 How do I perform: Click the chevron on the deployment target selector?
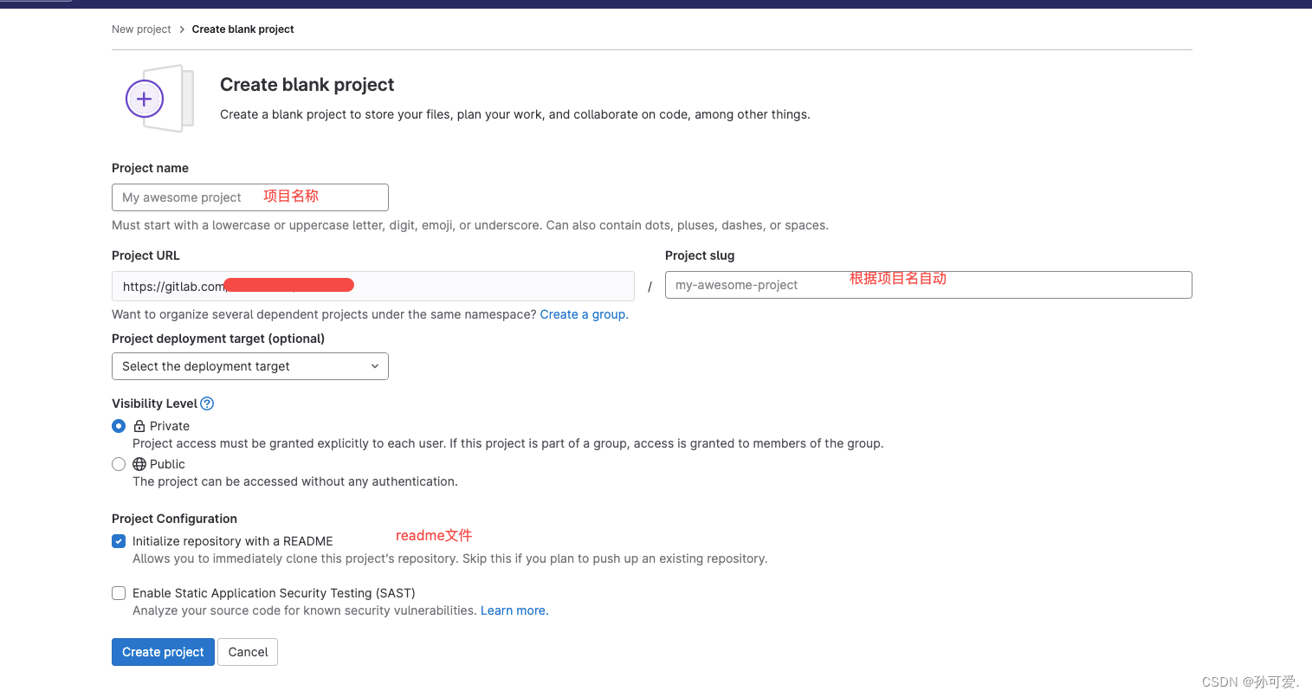pyautogui.click(x=375, y=365)
